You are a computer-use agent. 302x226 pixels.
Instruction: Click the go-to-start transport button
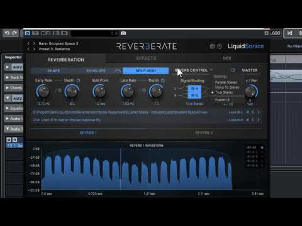[x=290, y=33]
